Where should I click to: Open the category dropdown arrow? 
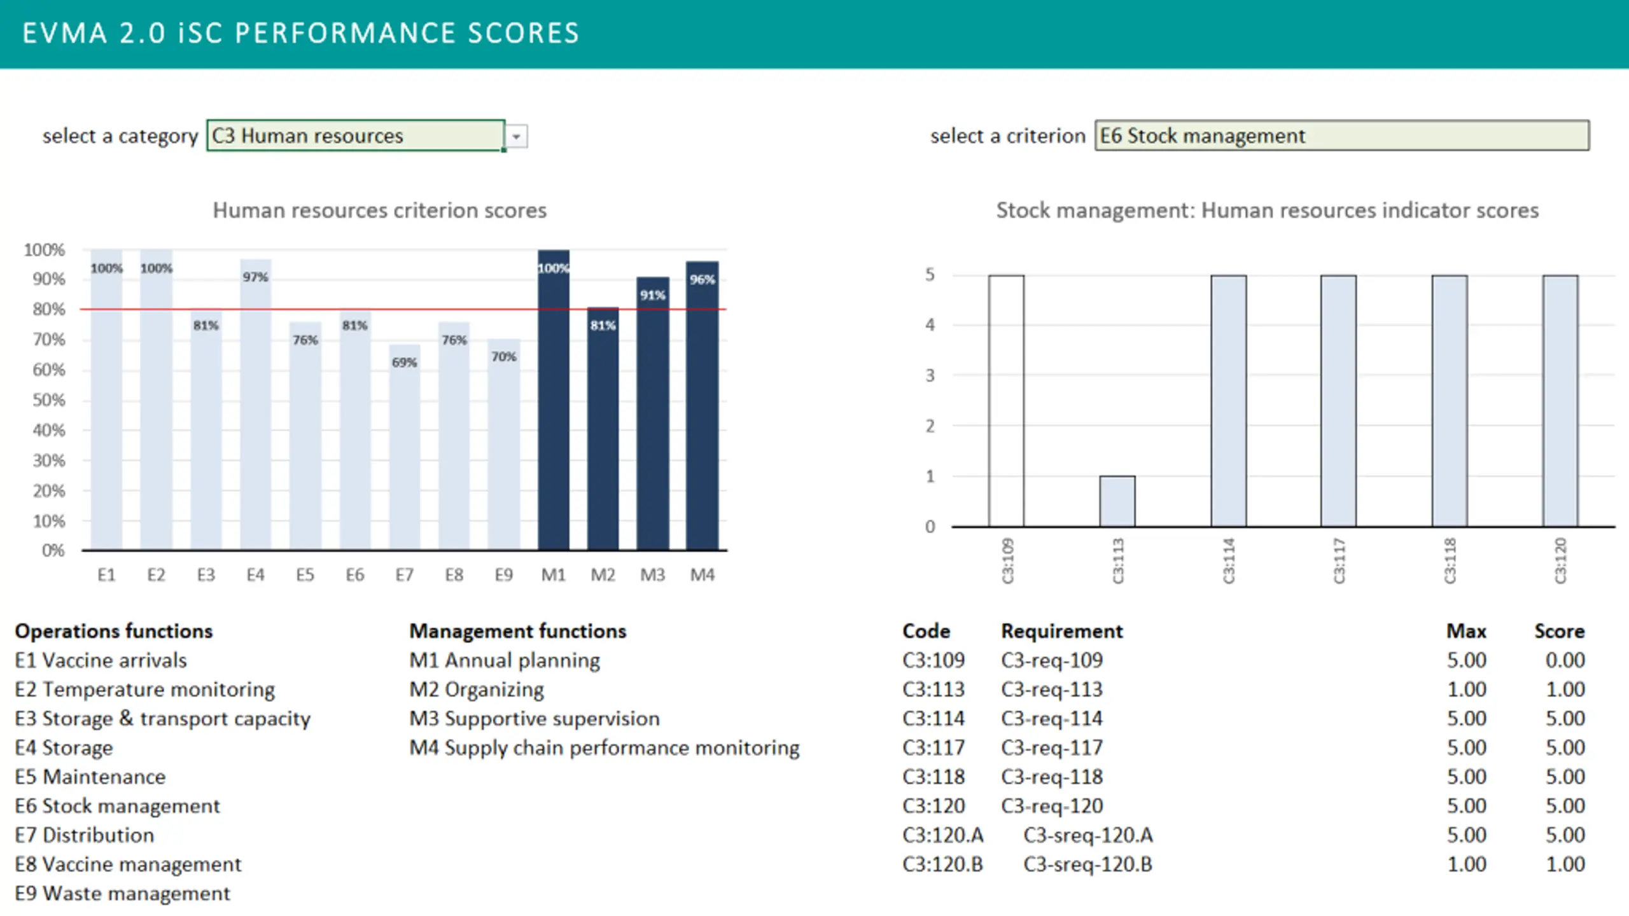(516, 136)
